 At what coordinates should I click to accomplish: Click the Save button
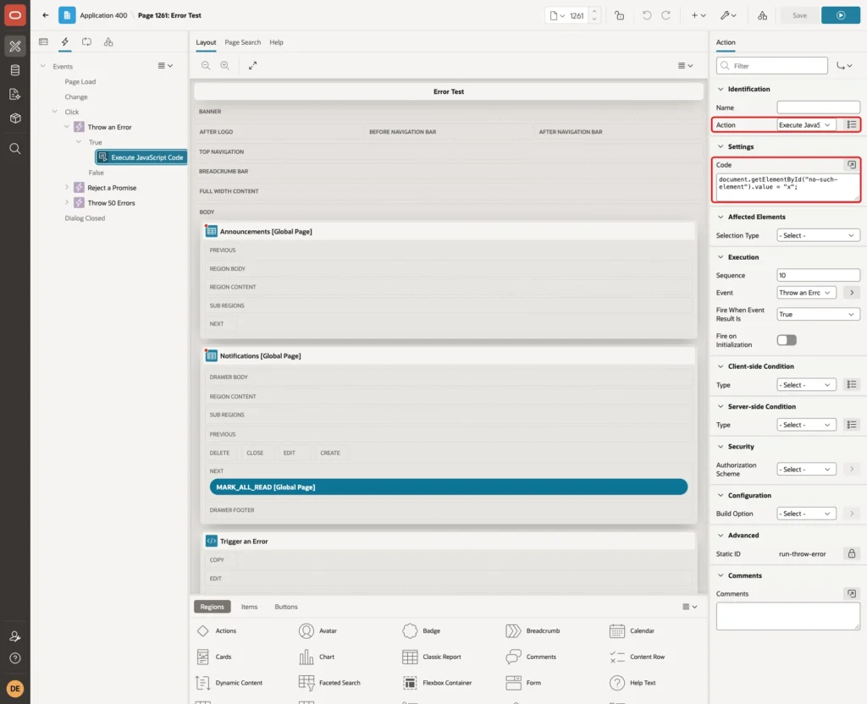(799, 15)
